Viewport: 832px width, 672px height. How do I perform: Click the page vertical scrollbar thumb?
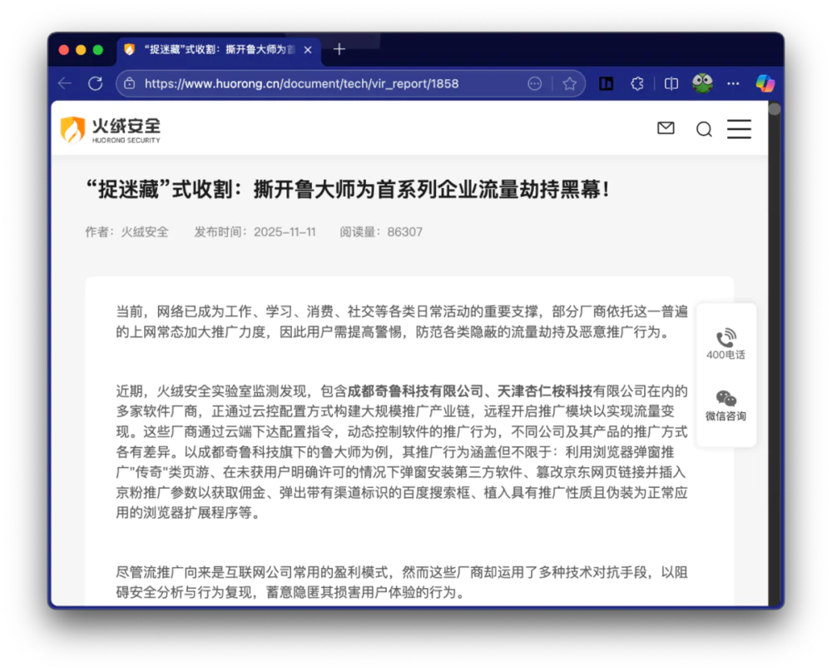[775, 109]
